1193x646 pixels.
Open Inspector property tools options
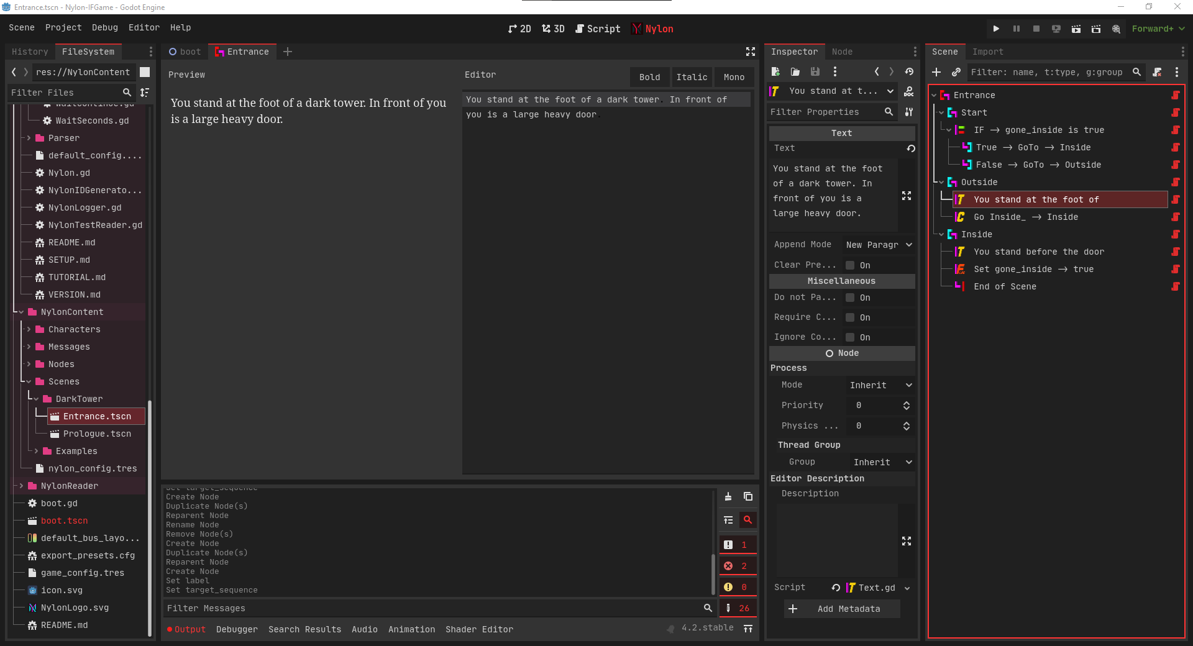(x=909, y=112)
